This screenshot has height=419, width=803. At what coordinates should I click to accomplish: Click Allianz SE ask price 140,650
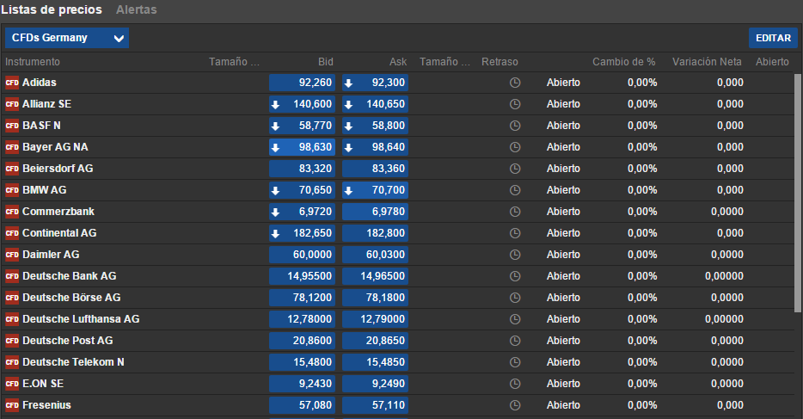pyautogui.click(x=375, y=104)
